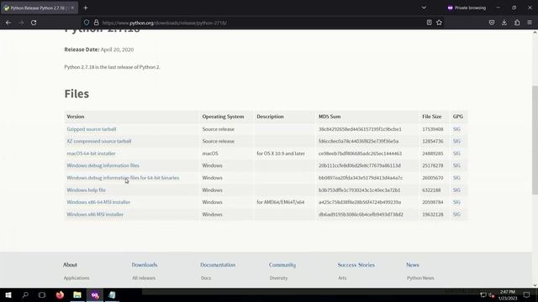538x302 pixels.
Task: Download Windows x86-64 MSI installer
Action: click(x=98, y=202)
